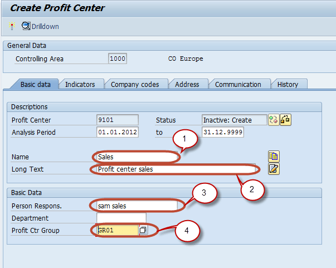The image size is (336, 268).
Task: Click the empty Department field
Action: (x=121, y=218)
